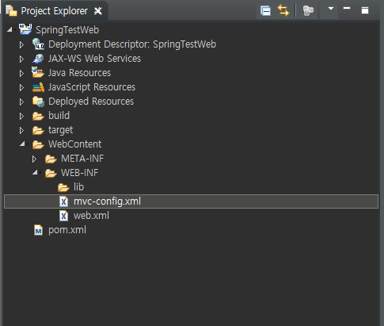
Task: Collapse the SpringTestWeb project root
Action: (10, 29)
